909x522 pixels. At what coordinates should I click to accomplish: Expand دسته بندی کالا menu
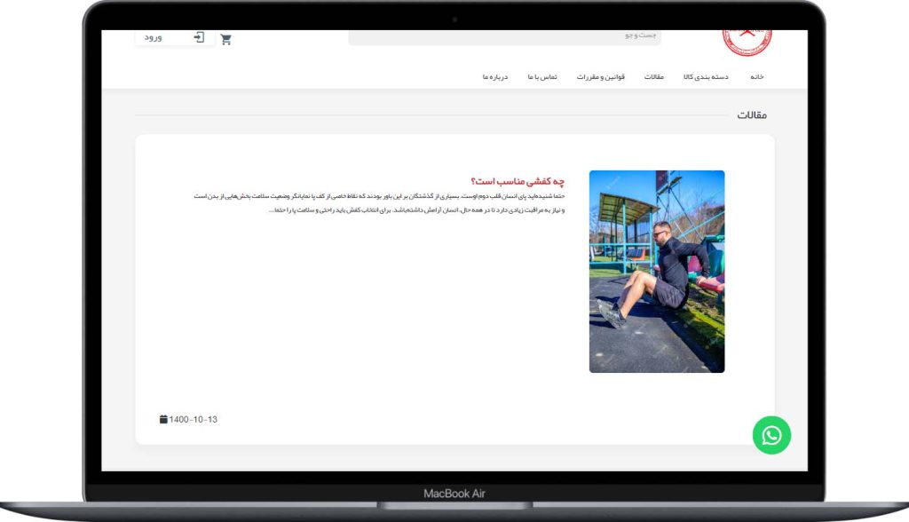tap(706, 77)
